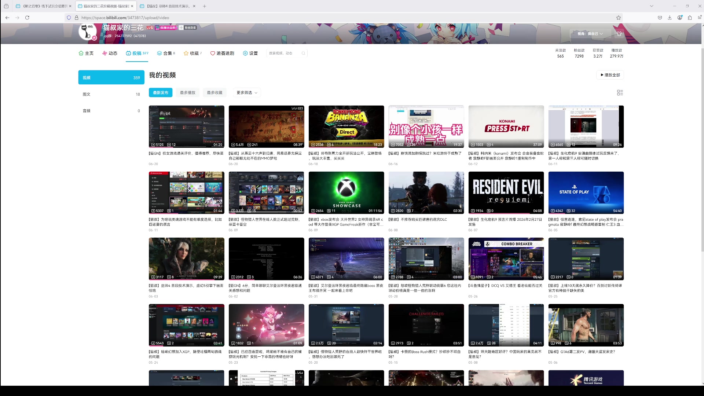Open the Xbox Games Showcase video thumbnail
The width and height of the screenshot is (704, 396).
[346, 193]
